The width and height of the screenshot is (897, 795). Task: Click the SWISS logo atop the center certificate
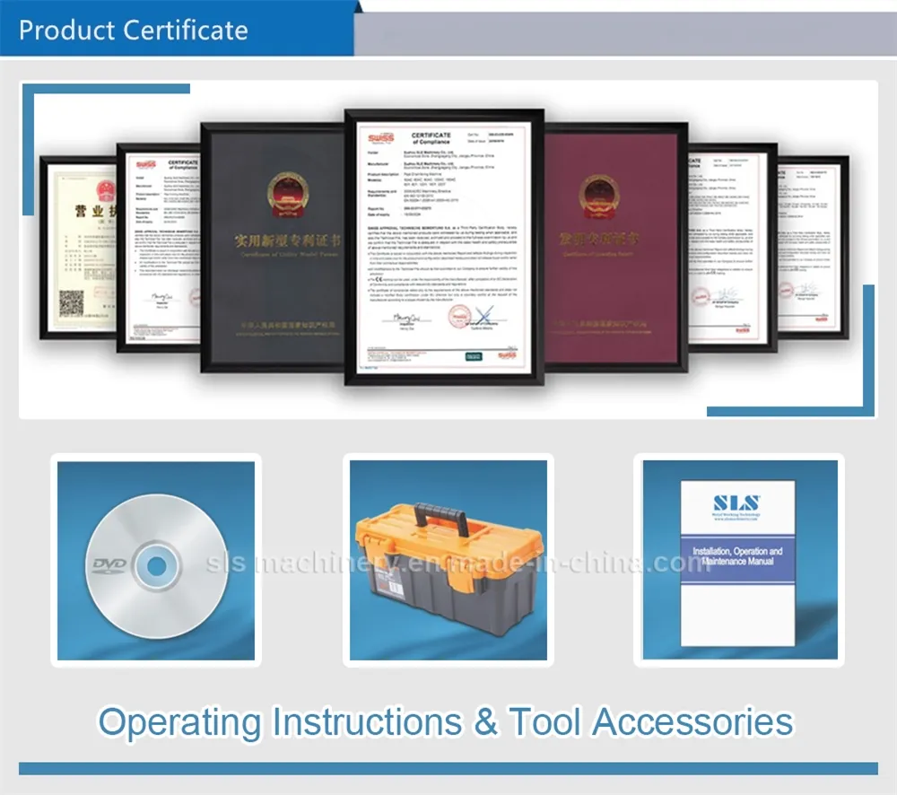[x=381, y=138]
